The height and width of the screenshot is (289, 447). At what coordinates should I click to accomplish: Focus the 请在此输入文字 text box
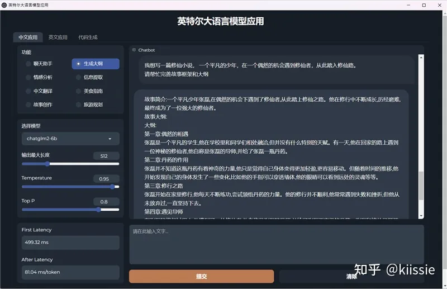pos(277,244)
